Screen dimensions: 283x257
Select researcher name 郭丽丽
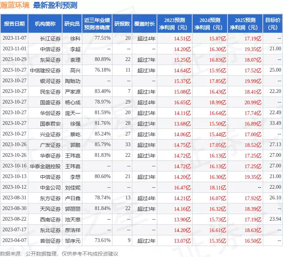click(x=73, y=209)
